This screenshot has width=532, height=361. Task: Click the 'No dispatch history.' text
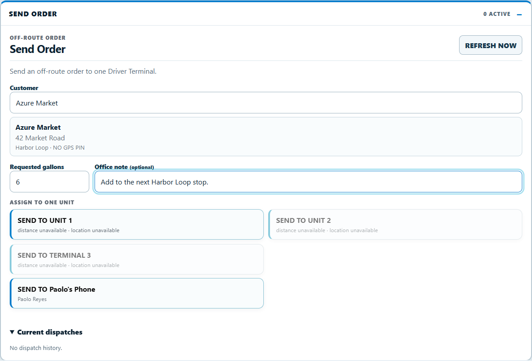click(36, 348)
